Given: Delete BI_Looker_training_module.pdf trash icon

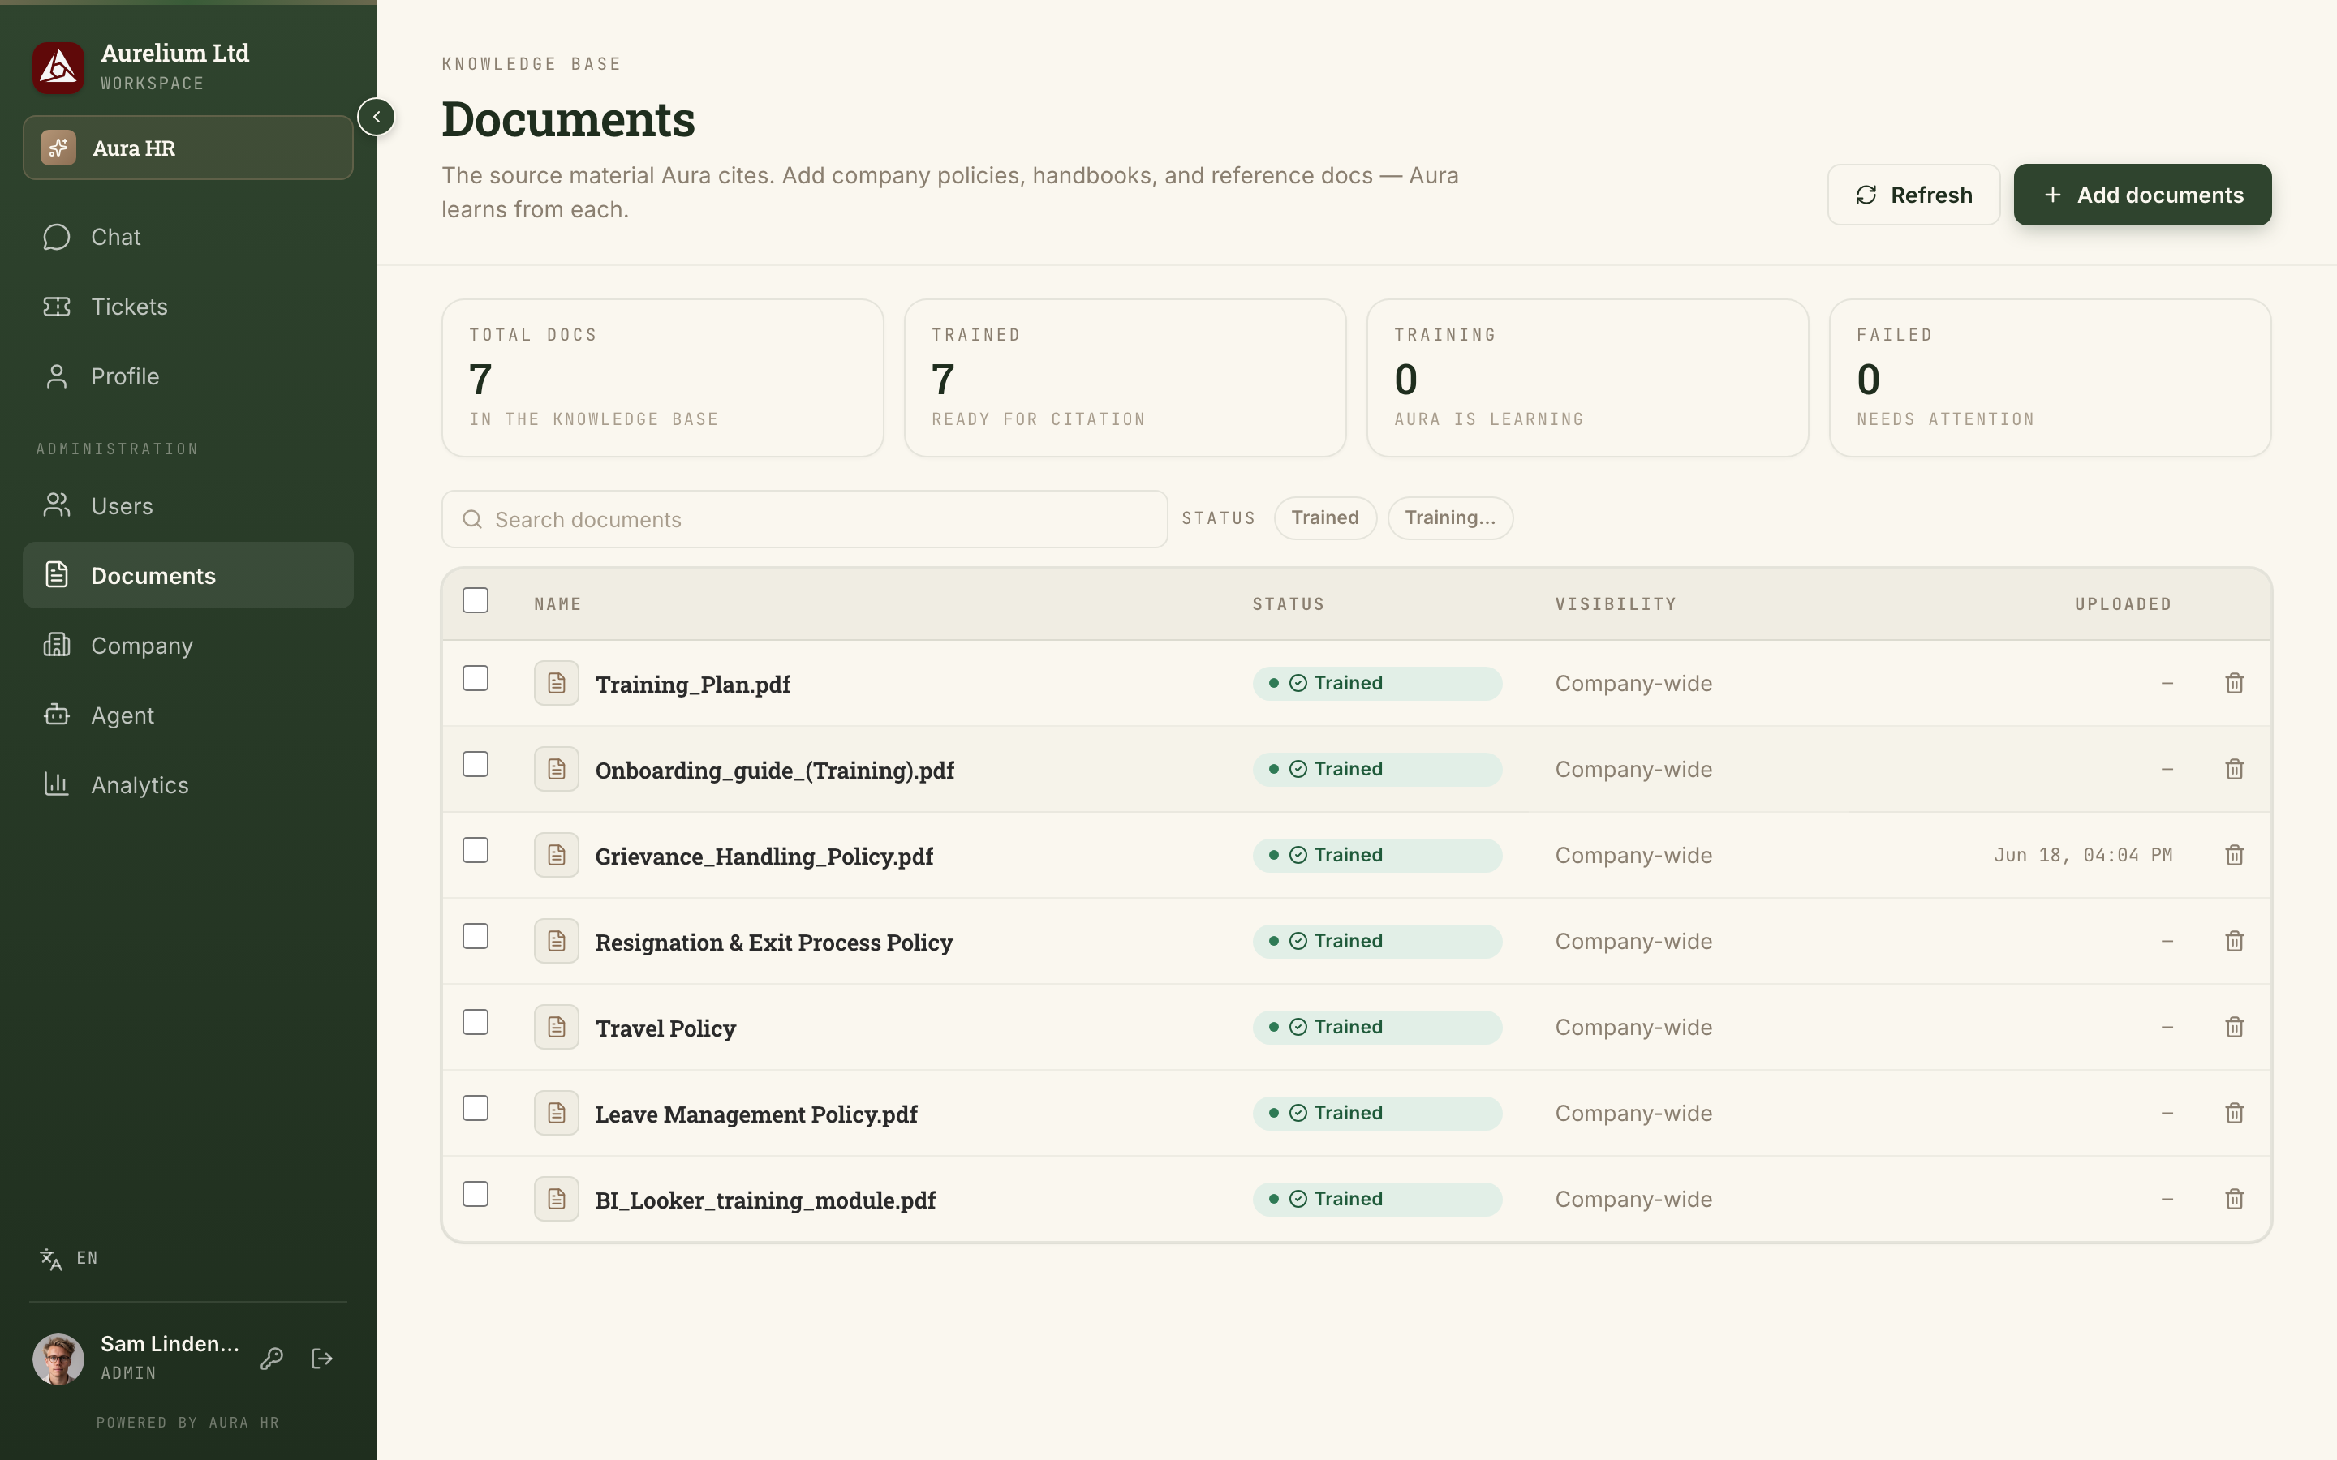Looking at the screenshot, I should (2235, 1200).
